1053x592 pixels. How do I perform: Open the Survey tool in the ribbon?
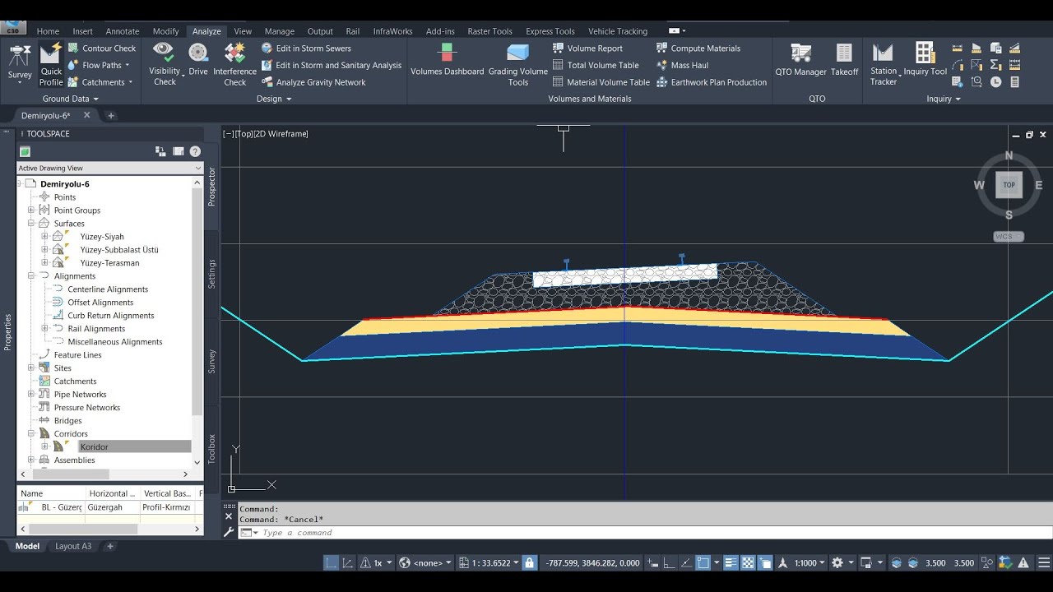tap(20, 63)
